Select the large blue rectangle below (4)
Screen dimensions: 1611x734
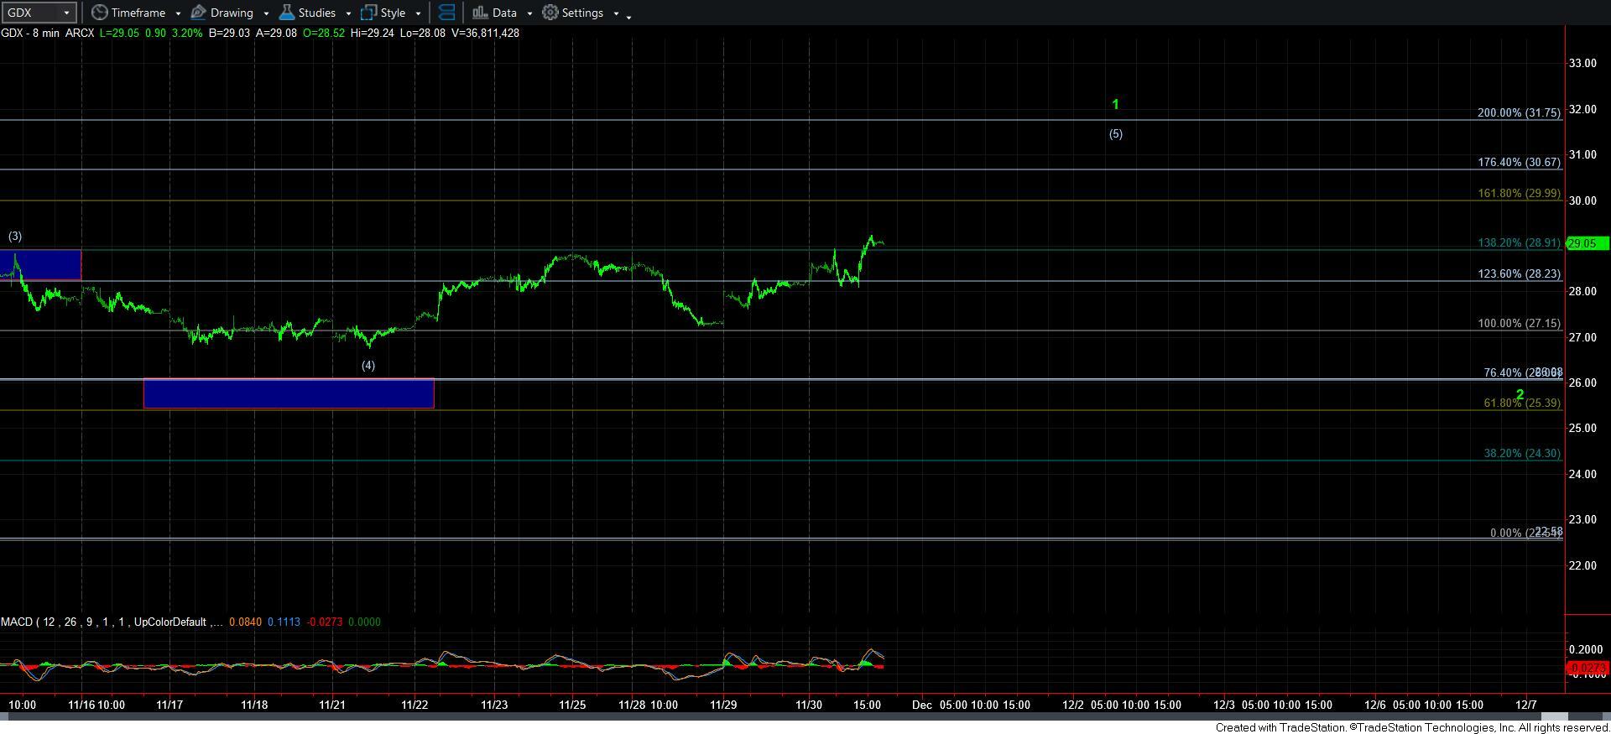click(x=289, y=393)
